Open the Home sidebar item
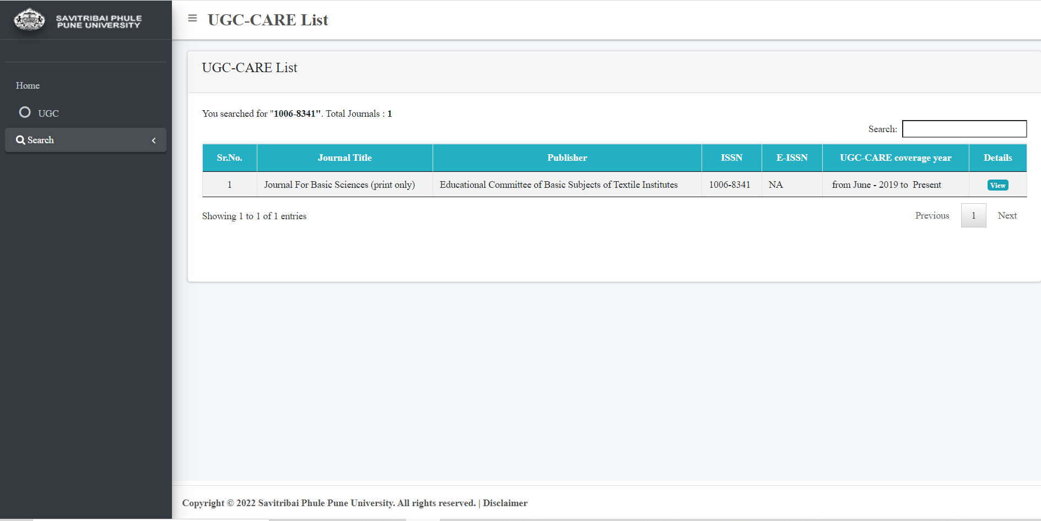Viewport: 1041px width, 521px height. tap(28, 85)
